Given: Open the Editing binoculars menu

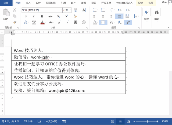Looking at the screenshot, I should coord(157,15).
